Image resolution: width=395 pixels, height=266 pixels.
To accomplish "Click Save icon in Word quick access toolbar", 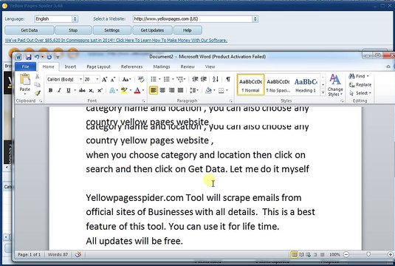I will (28, 57).
